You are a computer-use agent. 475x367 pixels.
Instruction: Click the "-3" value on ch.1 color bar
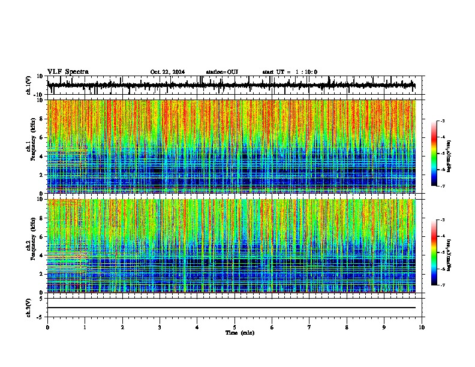coord(442,121)
